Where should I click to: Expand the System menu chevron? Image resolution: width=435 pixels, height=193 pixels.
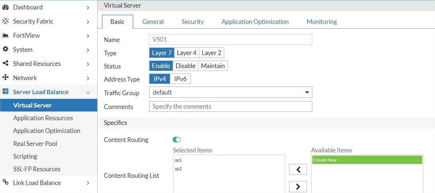click(x=88, y=50)
